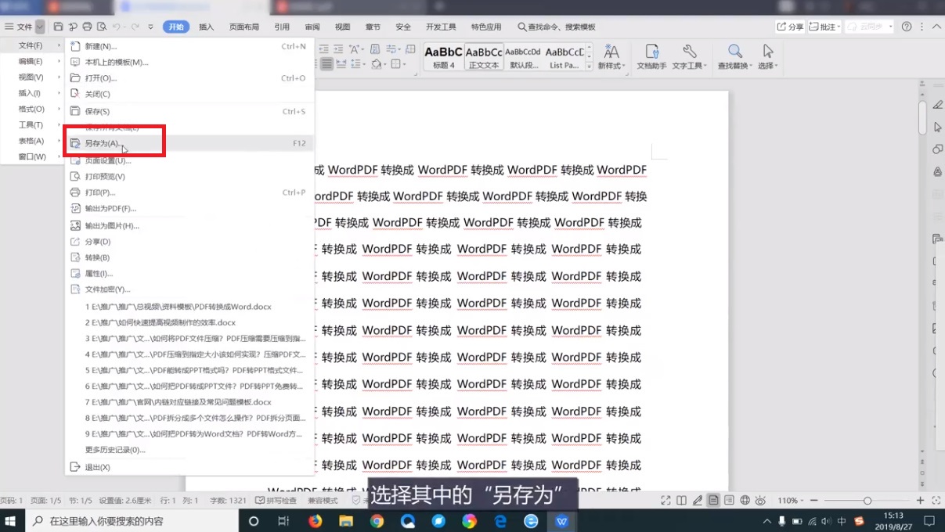
Task: Open recent file PDF转换成Word.docx
Action: pos(189,307)
